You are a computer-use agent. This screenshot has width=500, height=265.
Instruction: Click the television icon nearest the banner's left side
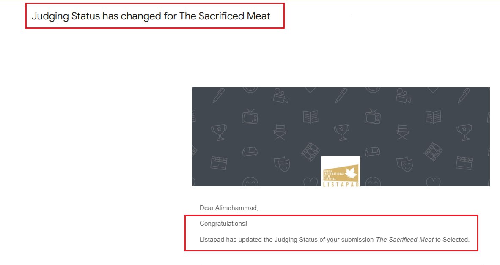point(250,116)
